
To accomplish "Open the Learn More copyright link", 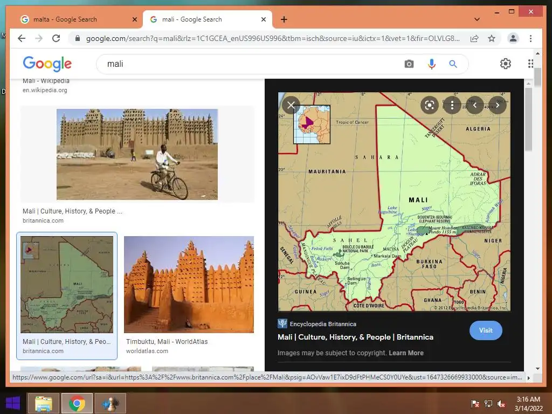I will coord(406,353).
